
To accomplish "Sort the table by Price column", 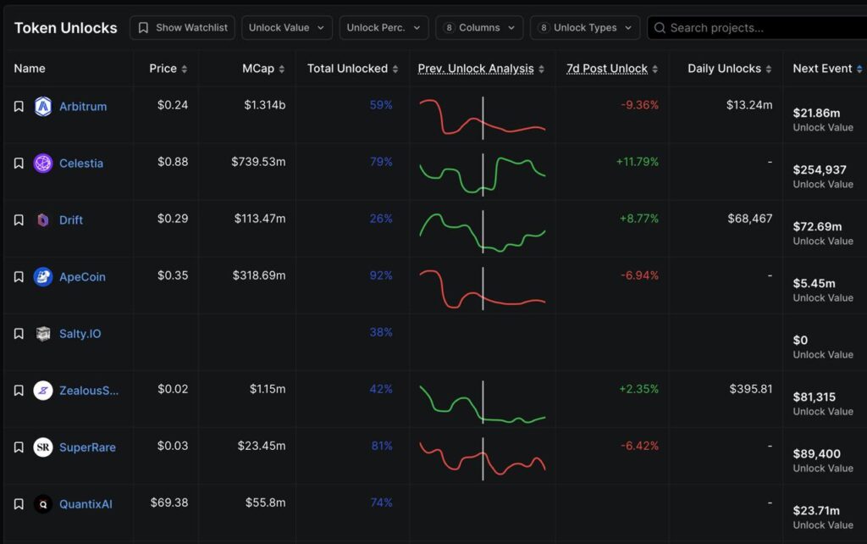I will tap(168, 69).
